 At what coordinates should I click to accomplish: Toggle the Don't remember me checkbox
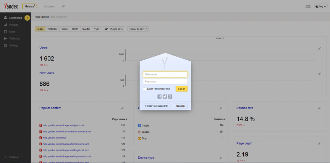click(145, 89)
